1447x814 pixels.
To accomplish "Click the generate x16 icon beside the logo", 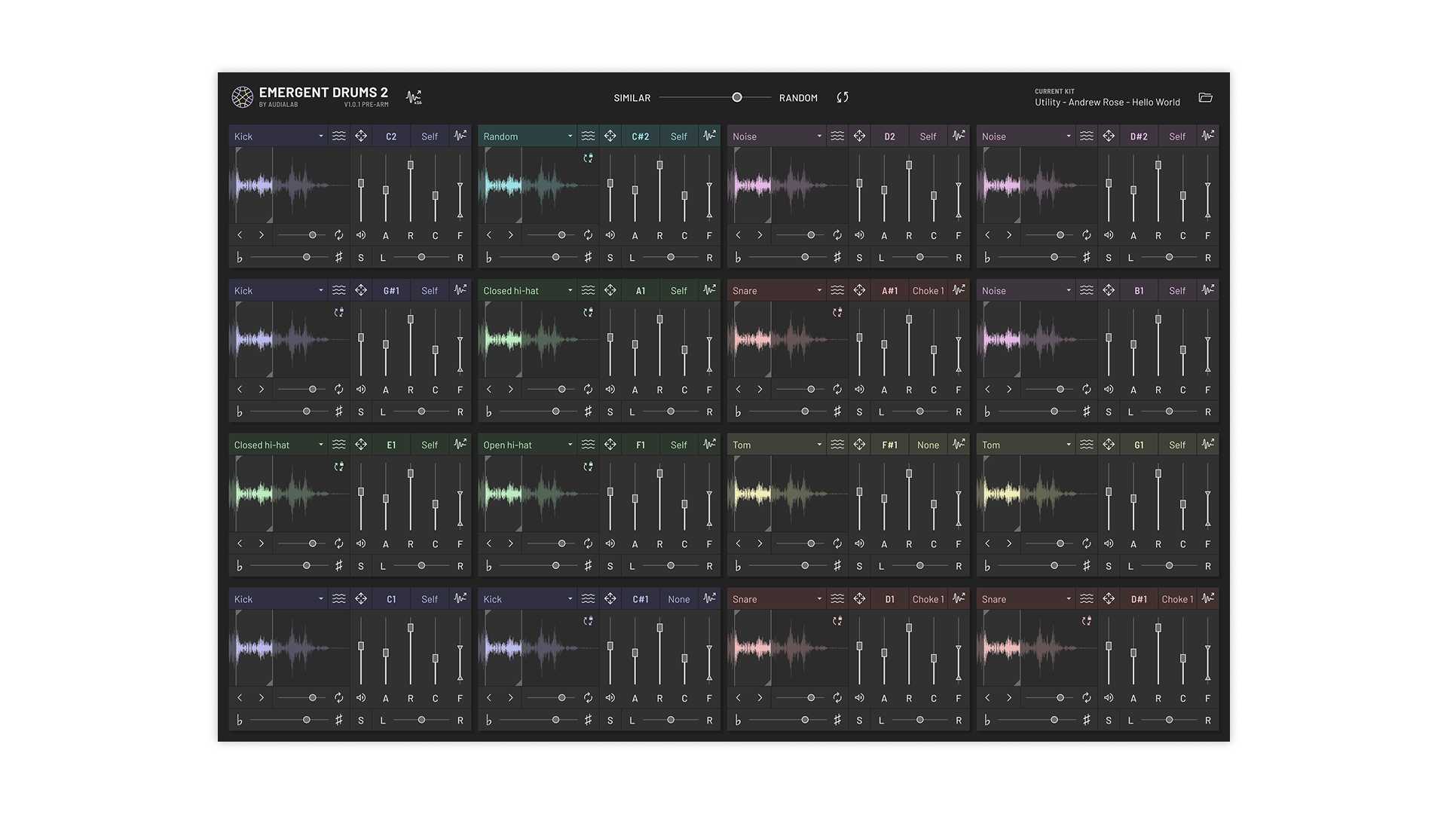I will pos(414,97).
